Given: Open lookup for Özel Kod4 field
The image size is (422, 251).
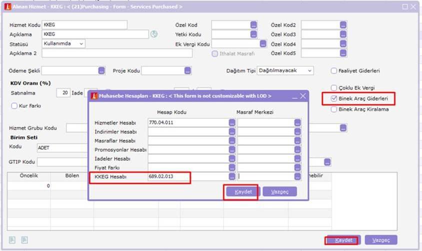Looking at the screenshot, I should tap(343, 44).
